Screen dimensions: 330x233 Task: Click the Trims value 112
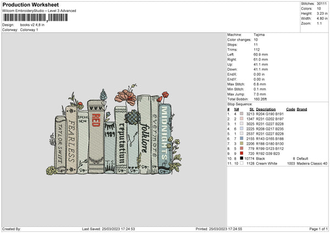click(257, 49)
